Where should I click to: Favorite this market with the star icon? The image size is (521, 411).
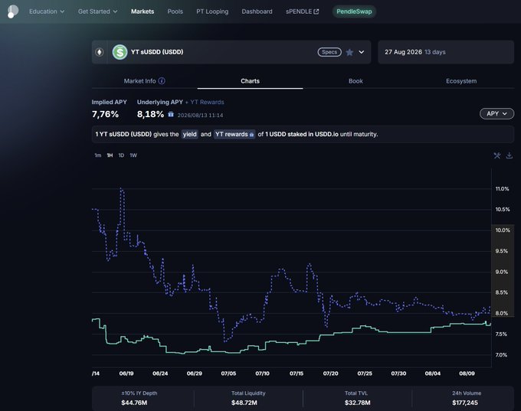[x=349, y=53]
